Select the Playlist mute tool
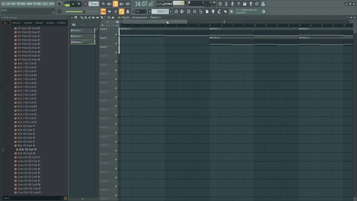The height and width of the screenshot is (201, 357). click(93, 18)
